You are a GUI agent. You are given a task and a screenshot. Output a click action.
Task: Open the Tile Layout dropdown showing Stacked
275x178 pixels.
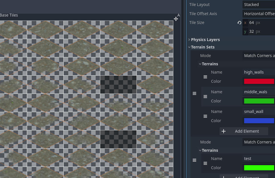[258, 5]
